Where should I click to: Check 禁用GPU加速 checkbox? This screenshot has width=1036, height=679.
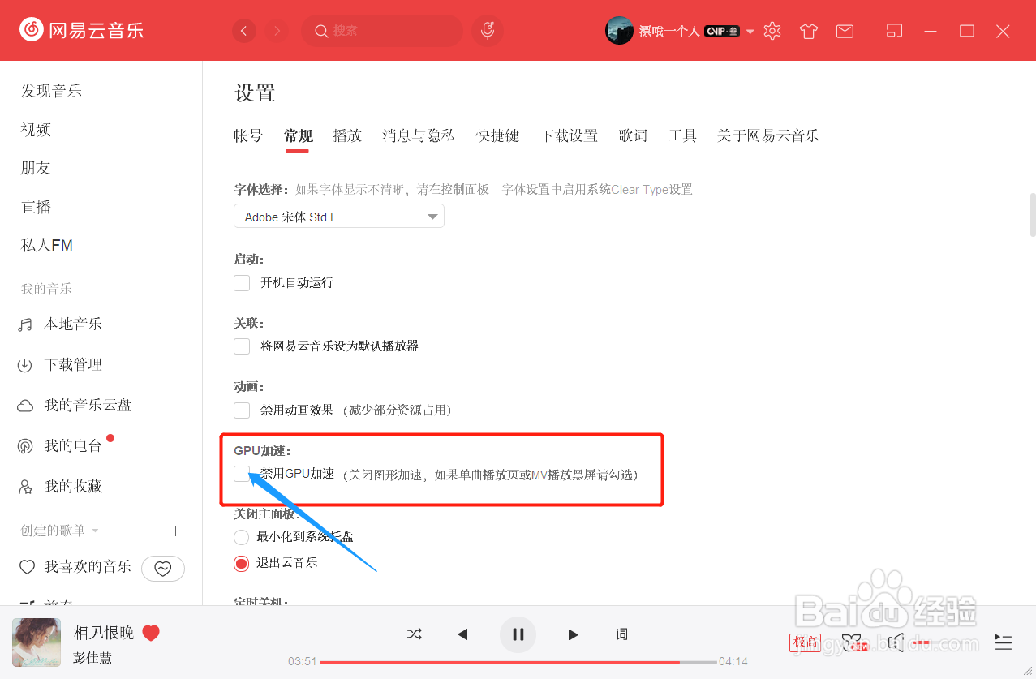tap(242, 474)
